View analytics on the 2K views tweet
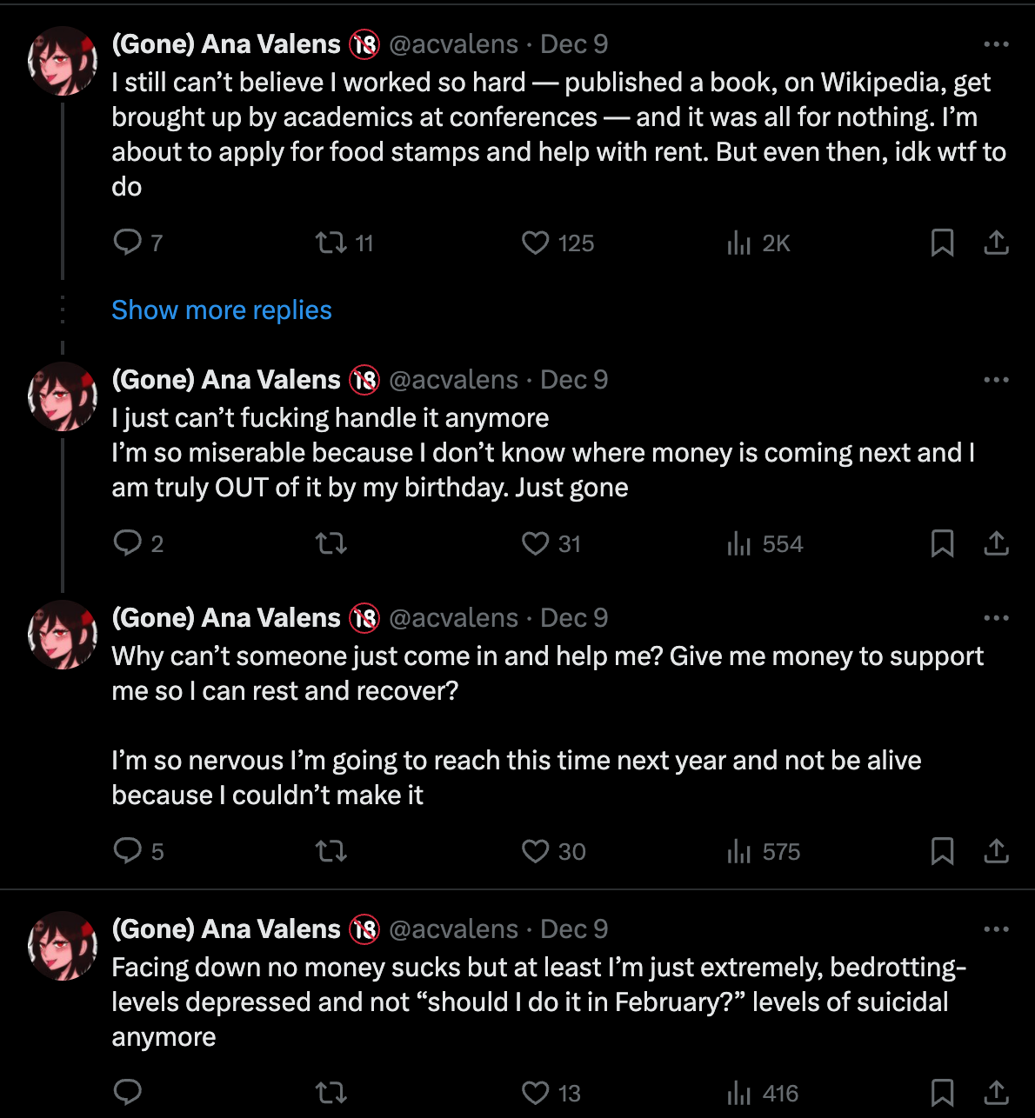Viewport: 1035px width, 1118px height. 739,243
